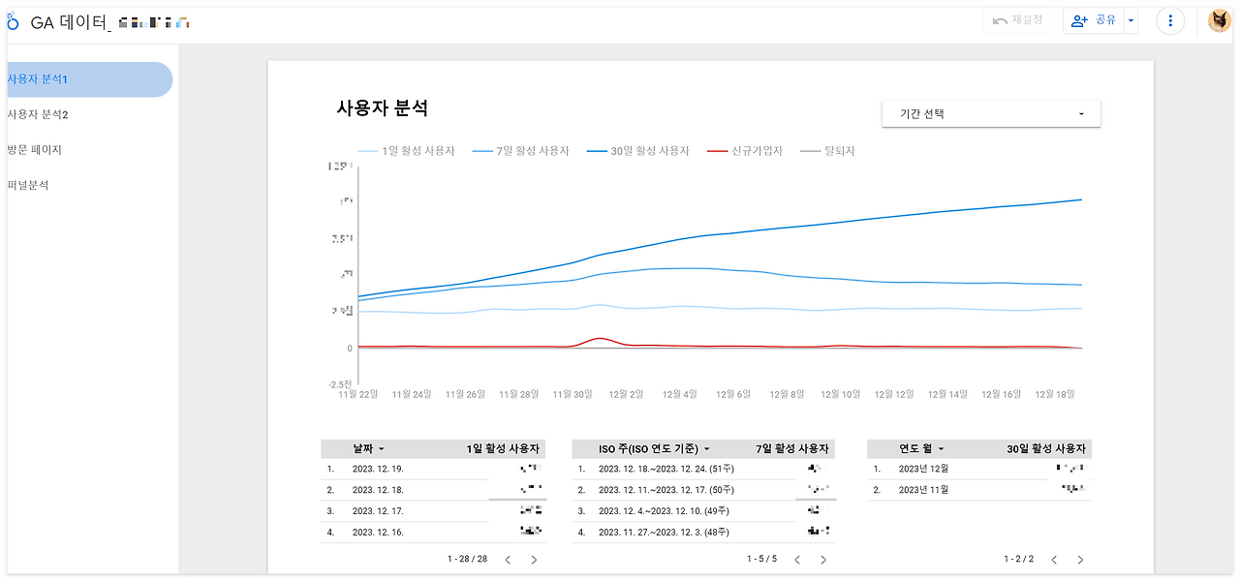1240x581 pixels.
Task: Open the 기간 선택 dropdown
Action: tap(990, 113)
